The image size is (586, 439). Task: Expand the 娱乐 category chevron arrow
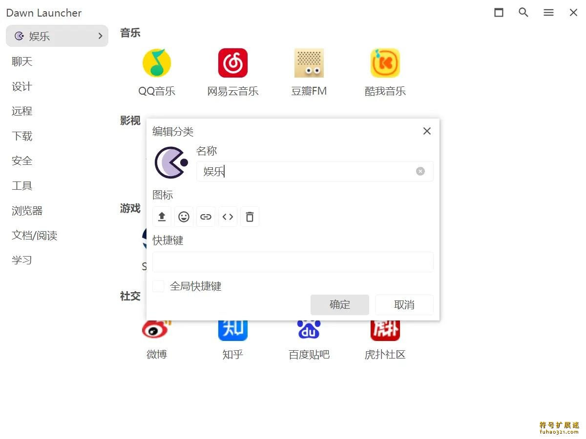click(x=100, y=36)
